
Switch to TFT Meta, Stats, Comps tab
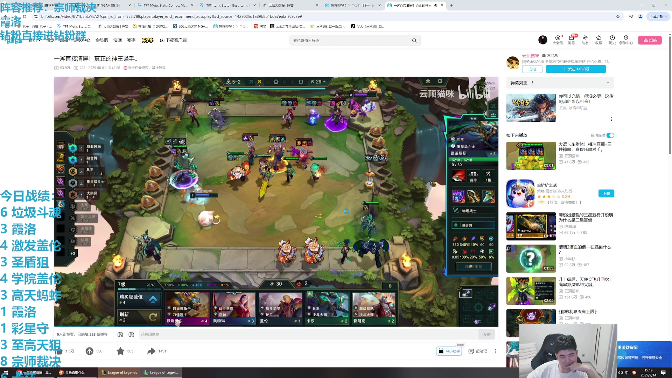[x=166, y=5]
